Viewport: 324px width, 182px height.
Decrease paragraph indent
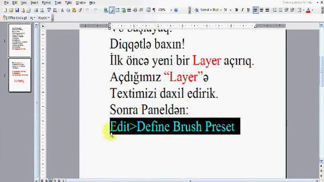click(x=287, y=10)
